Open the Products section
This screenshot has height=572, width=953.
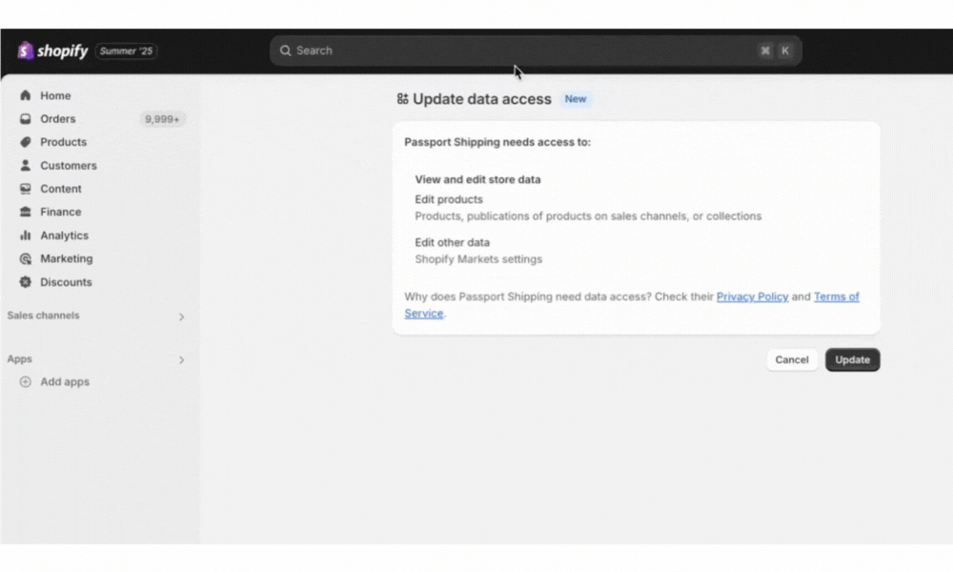point(63,142)
